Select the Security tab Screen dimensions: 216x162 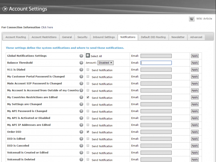point(82,37)
